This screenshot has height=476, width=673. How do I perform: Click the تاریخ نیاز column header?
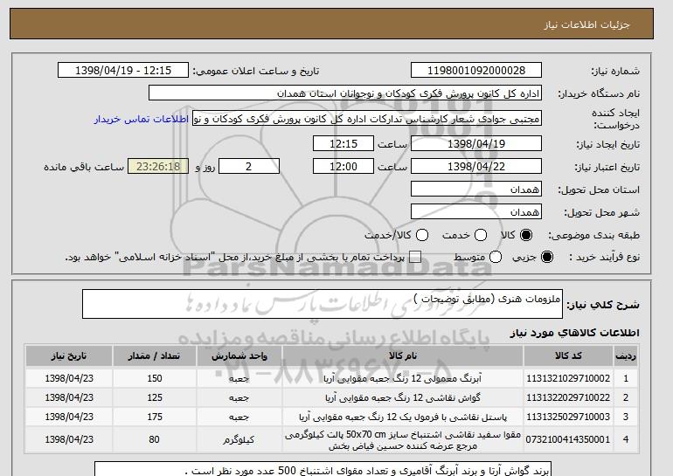point(69,356)
